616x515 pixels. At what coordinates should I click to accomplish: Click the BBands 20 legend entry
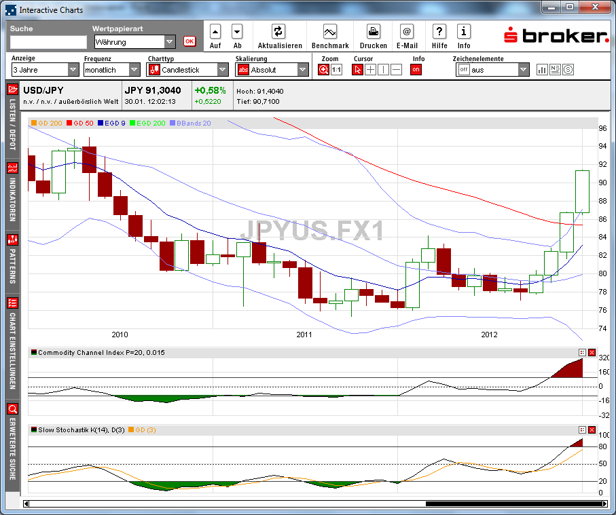coord(191,123)
